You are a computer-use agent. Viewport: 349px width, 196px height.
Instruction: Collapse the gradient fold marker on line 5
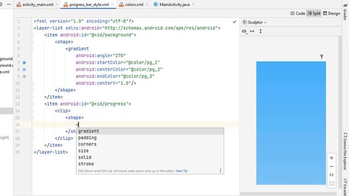[x=32, y=49]
